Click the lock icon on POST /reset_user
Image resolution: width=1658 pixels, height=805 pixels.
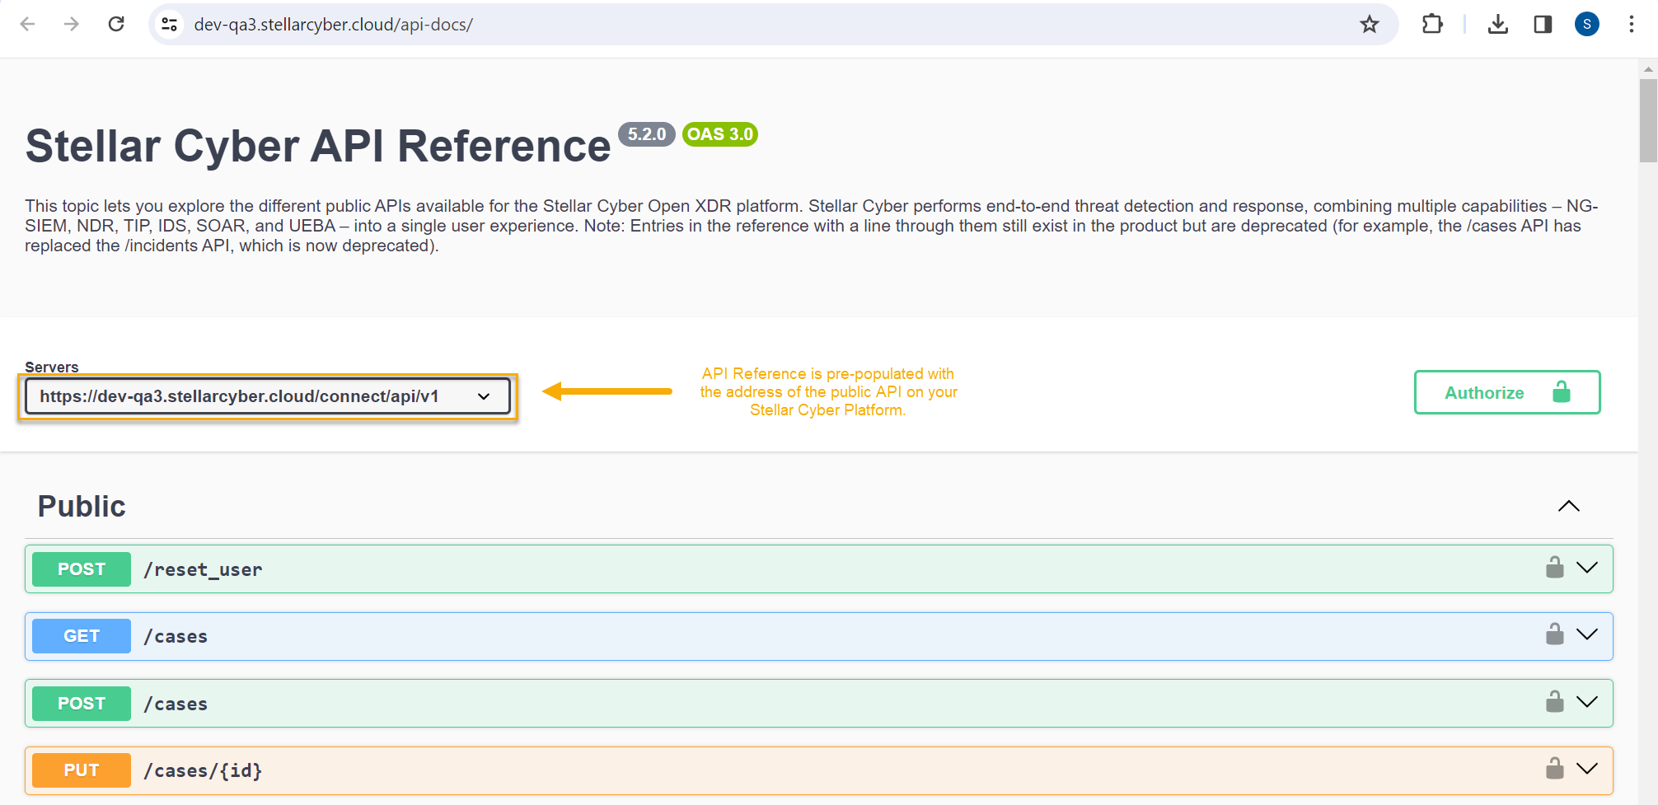(x=1554, y=568)
